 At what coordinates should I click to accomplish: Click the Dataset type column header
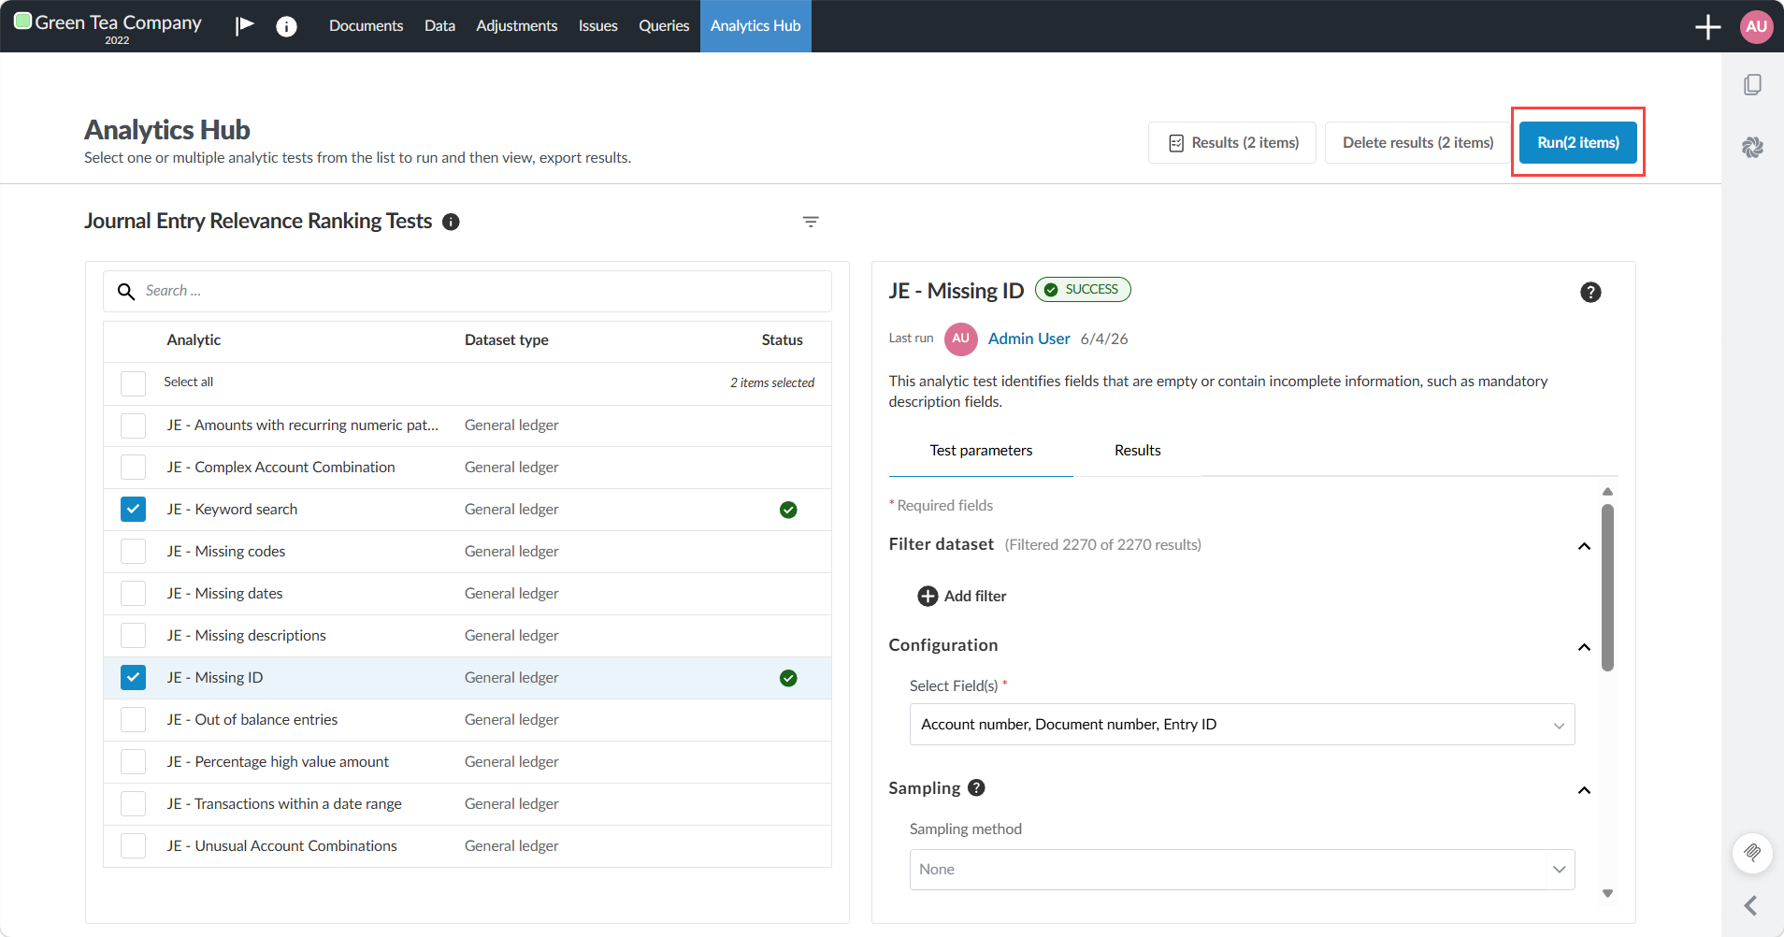click(506, 340)
